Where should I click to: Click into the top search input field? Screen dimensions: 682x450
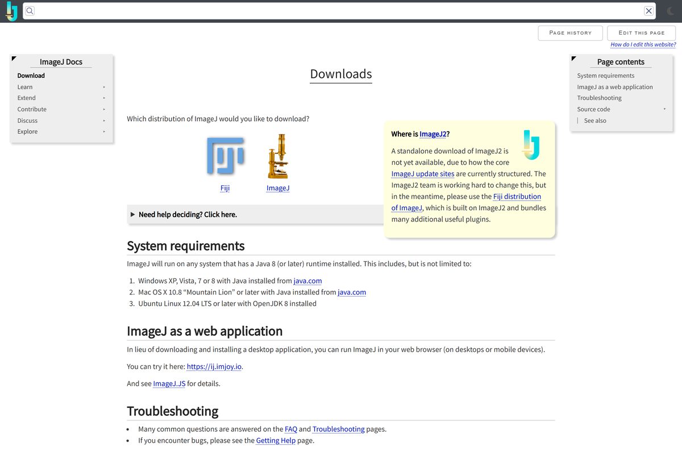[339, 11]
